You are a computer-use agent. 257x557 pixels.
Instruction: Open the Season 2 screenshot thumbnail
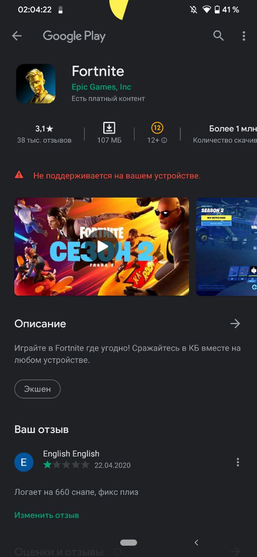point(227,247)
